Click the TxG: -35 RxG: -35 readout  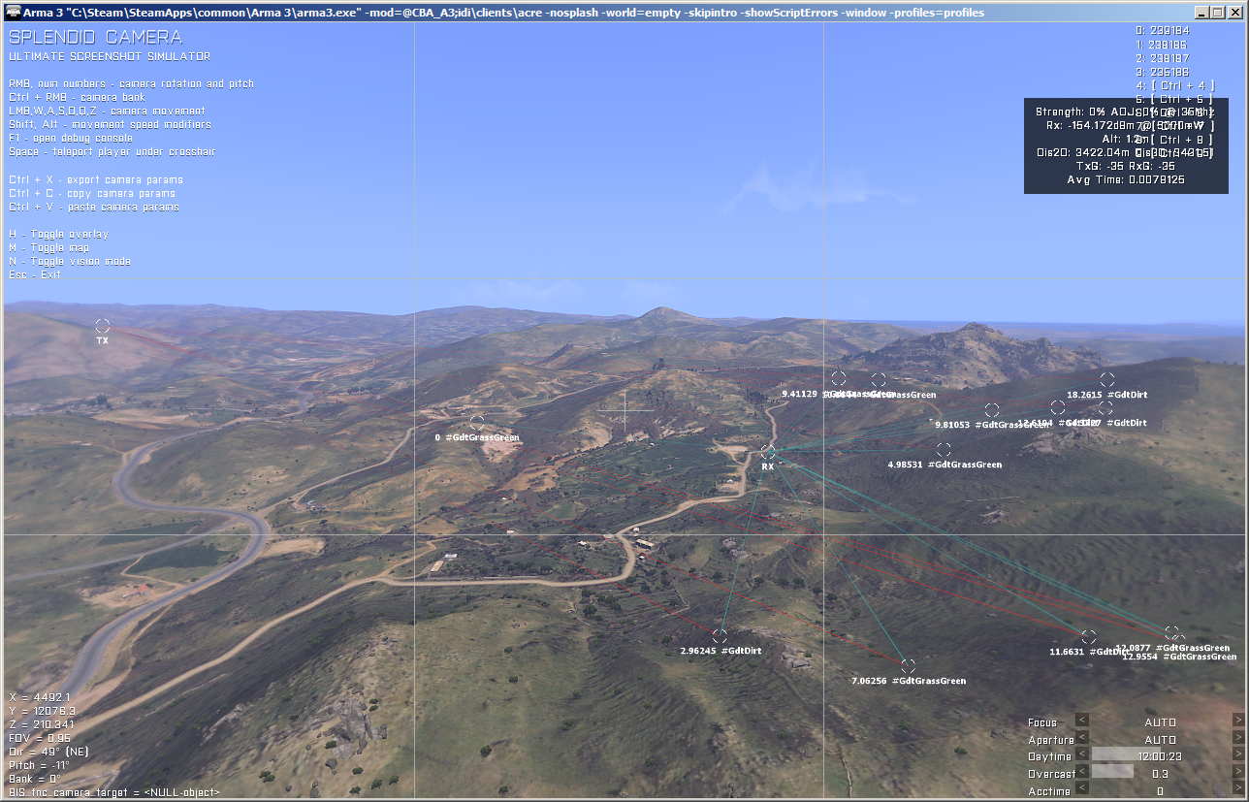[x=1126, y=166]
